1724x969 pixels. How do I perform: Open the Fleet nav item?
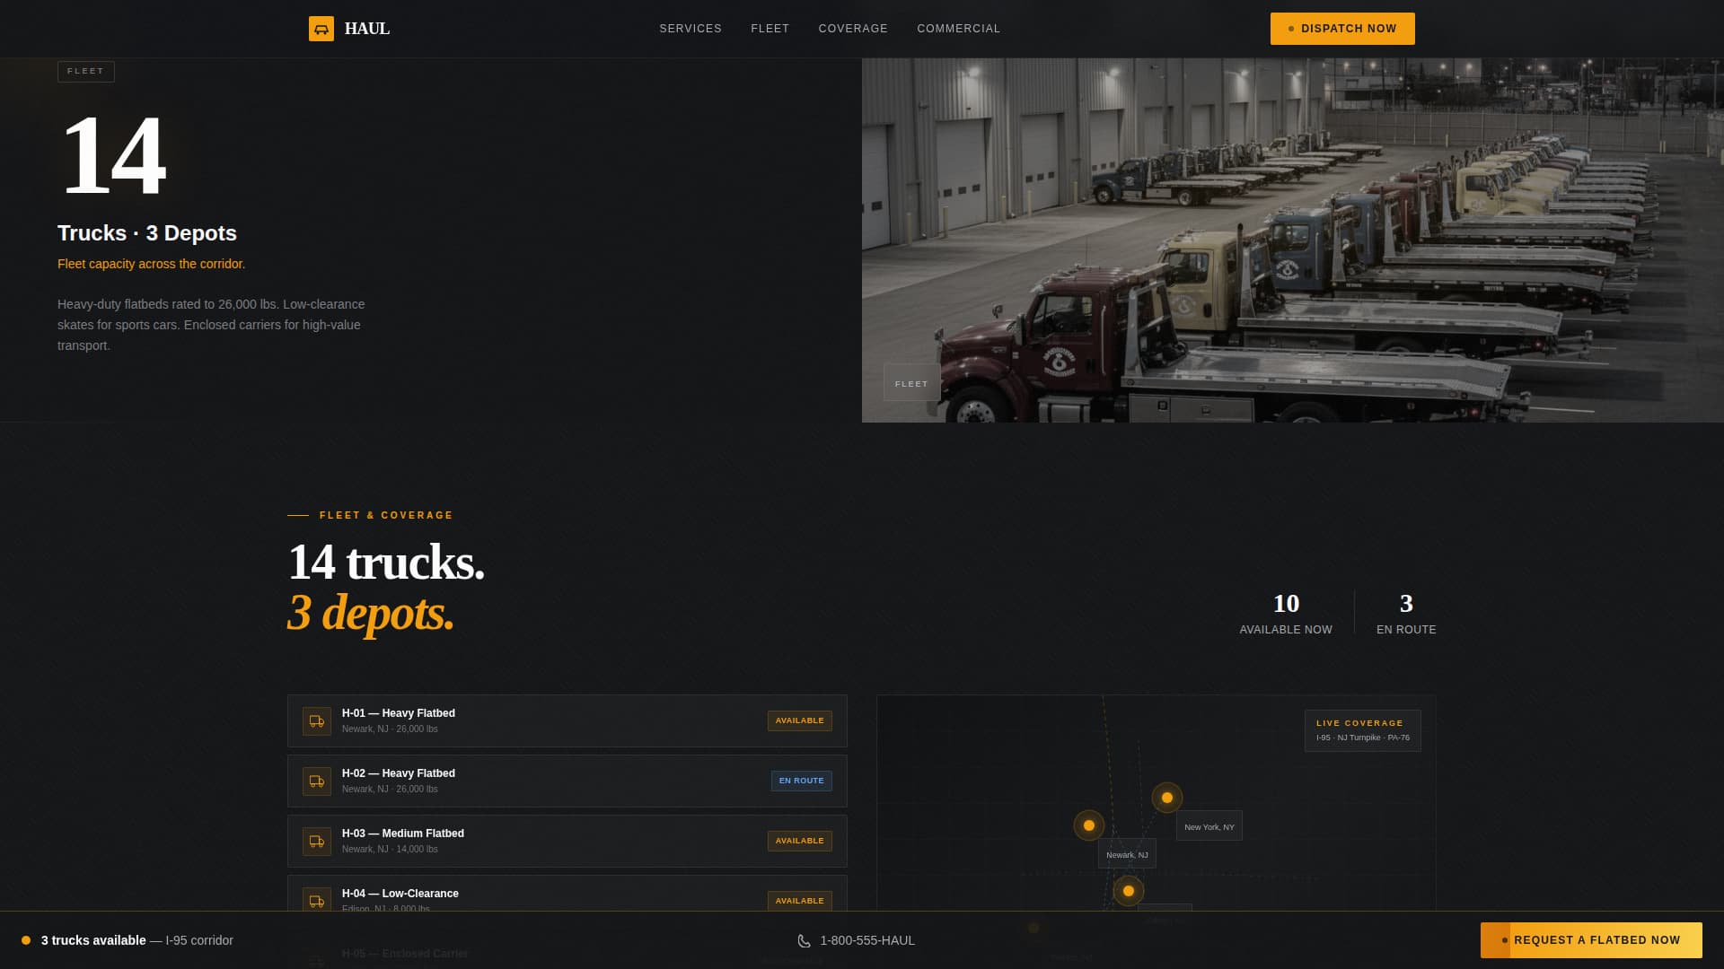coord(770,29)
